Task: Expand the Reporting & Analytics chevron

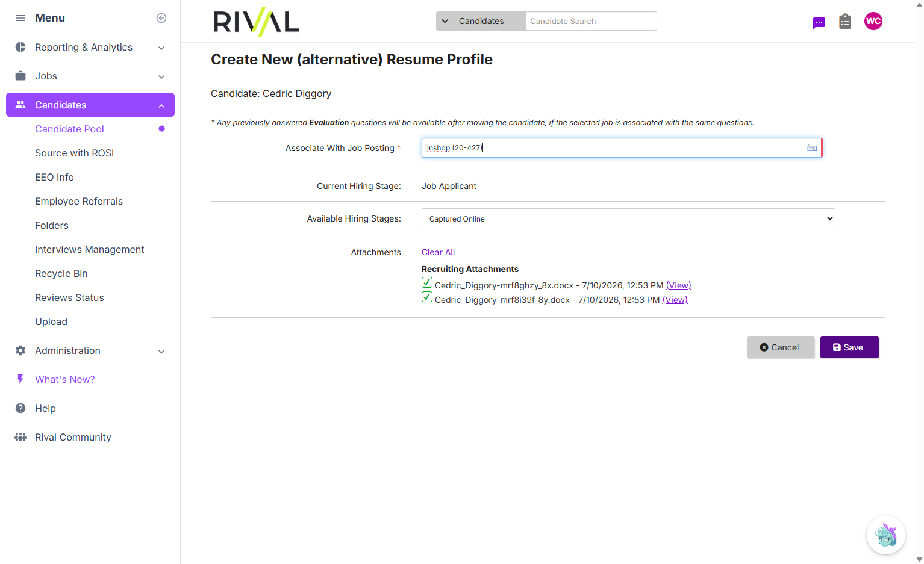Action: 161,48
